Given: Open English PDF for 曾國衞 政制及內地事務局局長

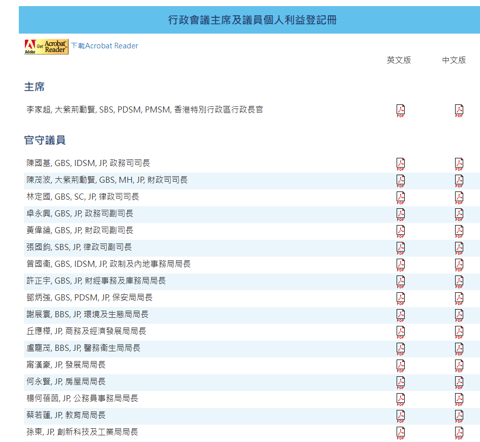Looking at the screenshot, I should coord(401,265).
